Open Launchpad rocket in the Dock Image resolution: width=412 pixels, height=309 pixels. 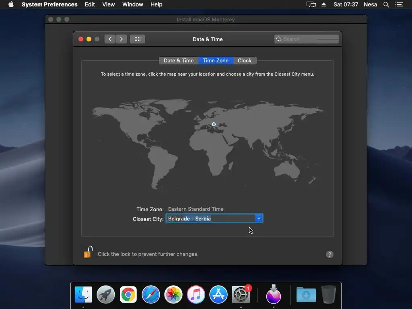pyautogui.click(x=106, y=295)
